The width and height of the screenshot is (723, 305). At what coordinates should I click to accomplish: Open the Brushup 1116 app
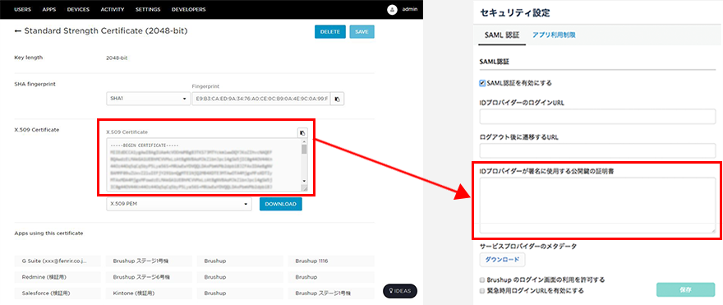pos(331,261)
